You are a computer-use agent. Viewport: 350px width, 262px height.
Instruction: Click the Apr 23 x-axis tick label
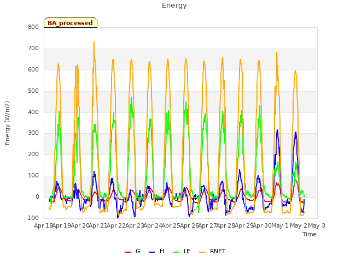coord(135,225)
